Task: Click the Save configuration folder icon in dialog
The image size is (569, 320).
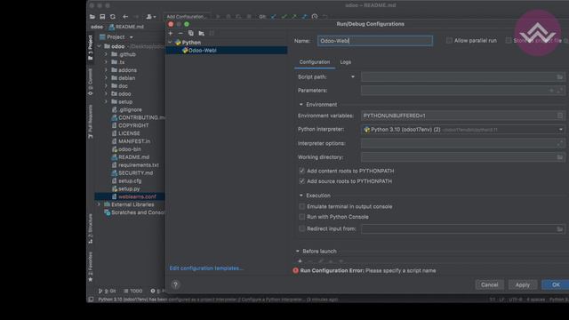Action: pyautogui.click(x=202, y=34)
